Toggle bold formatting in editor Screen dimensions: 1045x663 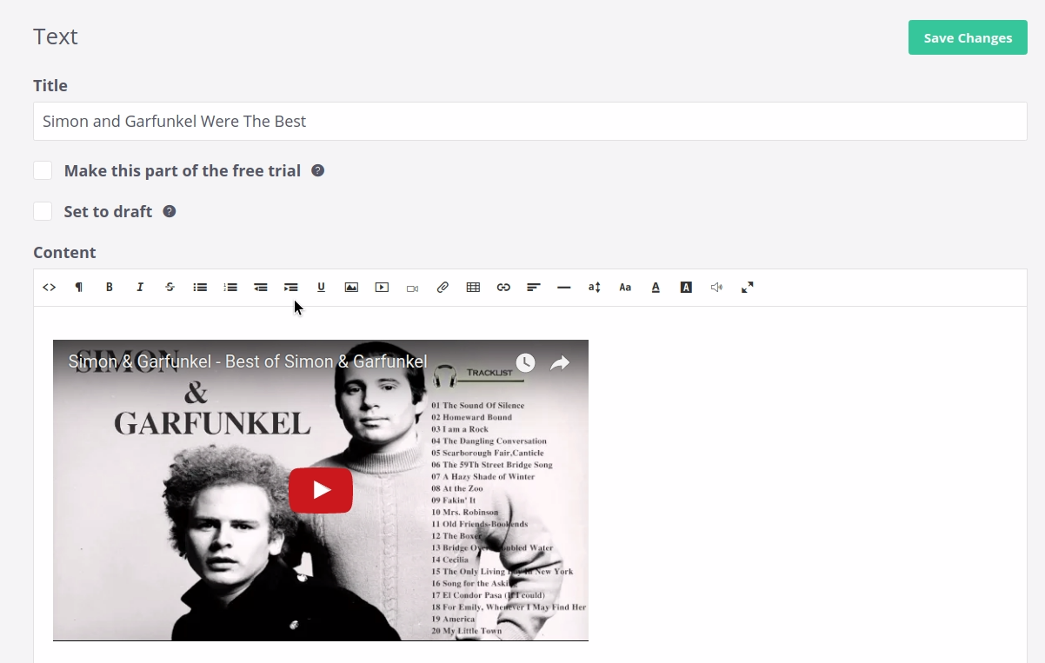coord(110,288)
